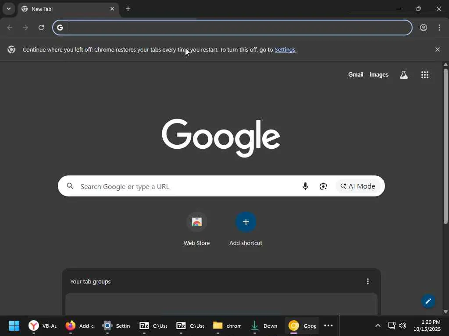Search by image with Lens icon
This screenshot has width=449, height=336.
tap(323, 186)
